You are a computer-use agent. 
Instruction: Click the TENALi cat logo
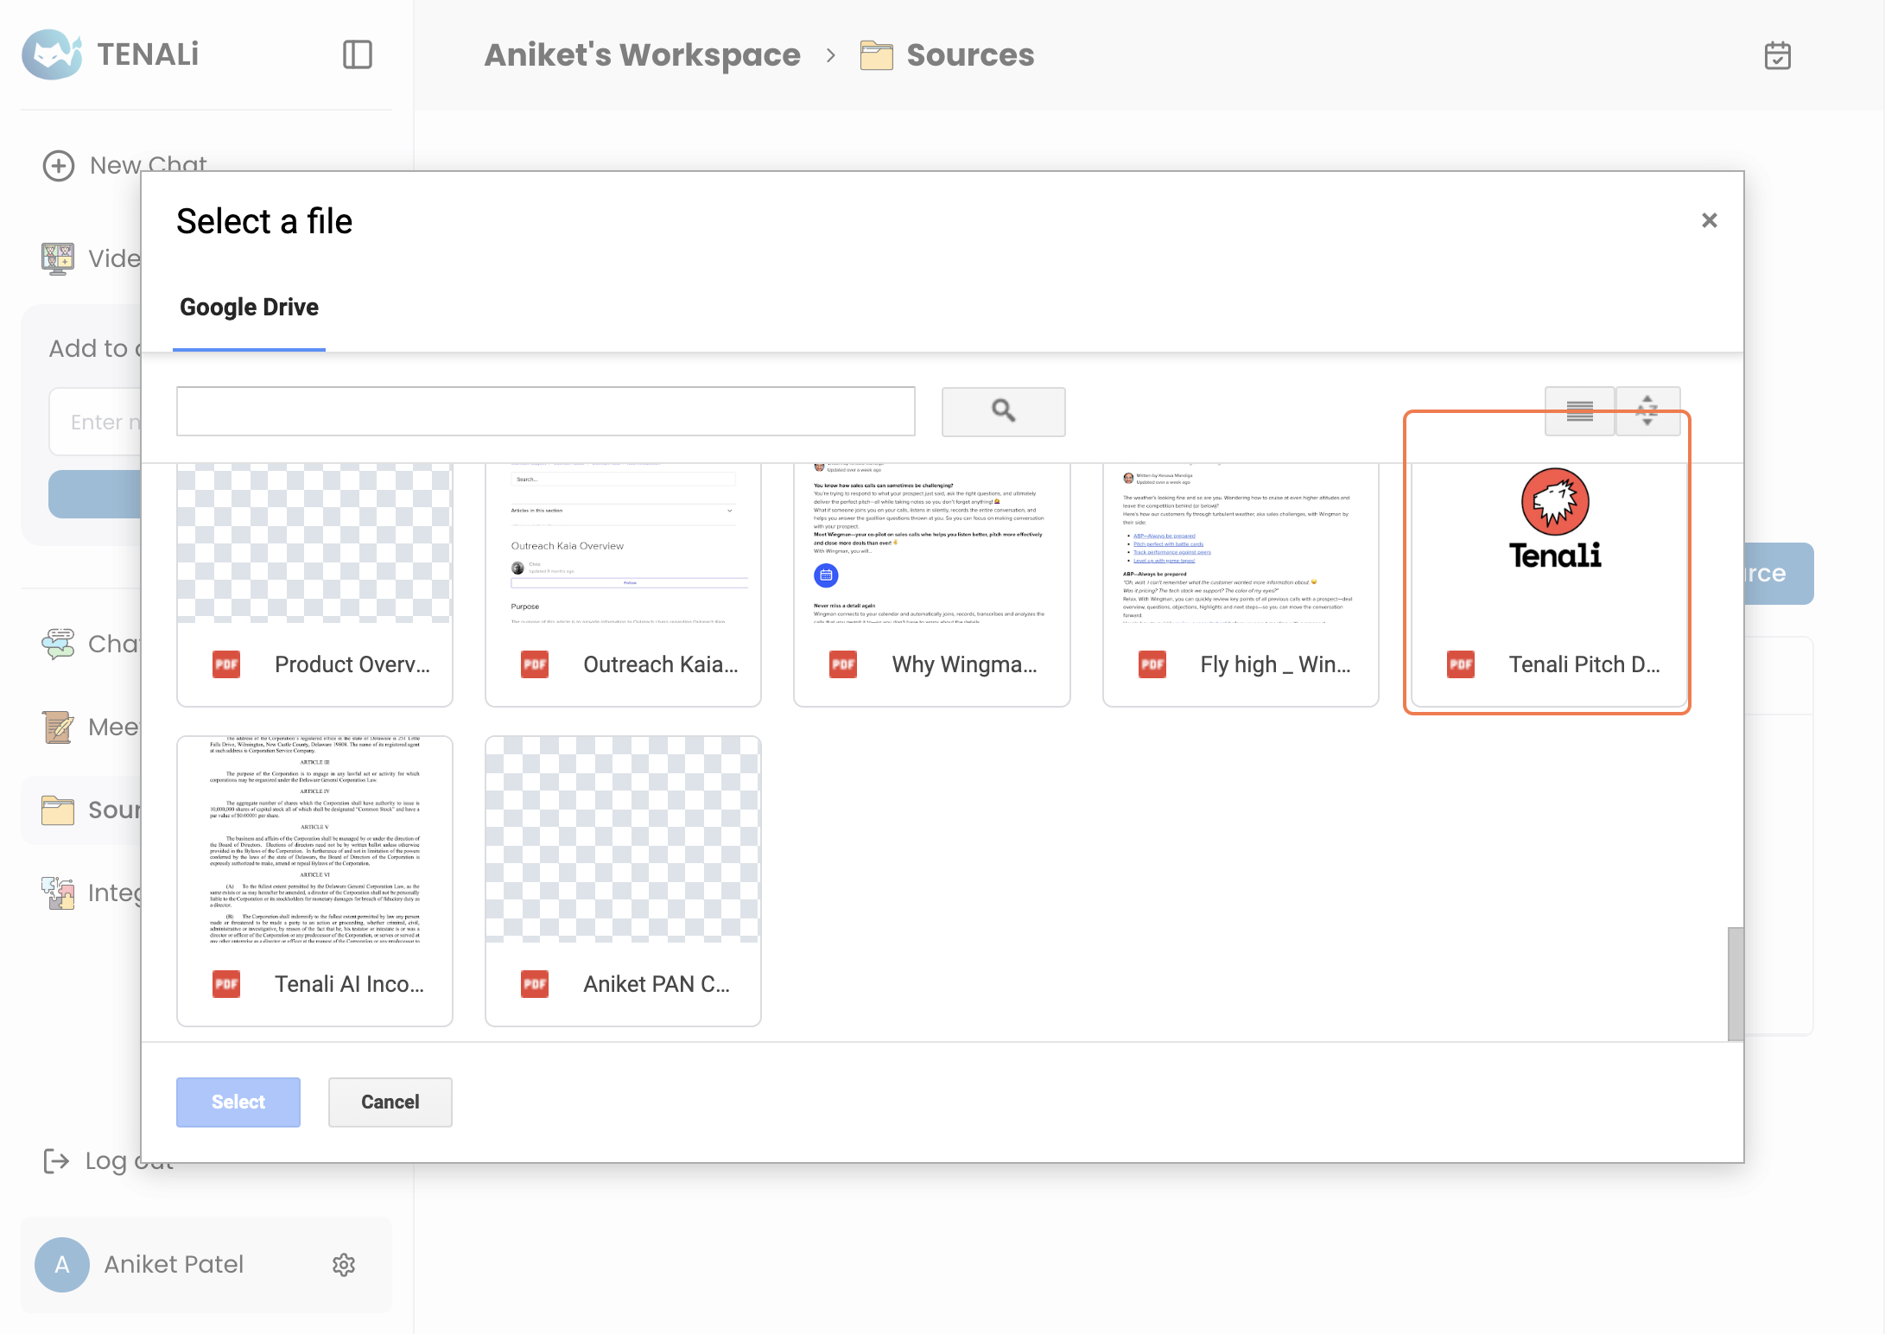coord(52,54)
